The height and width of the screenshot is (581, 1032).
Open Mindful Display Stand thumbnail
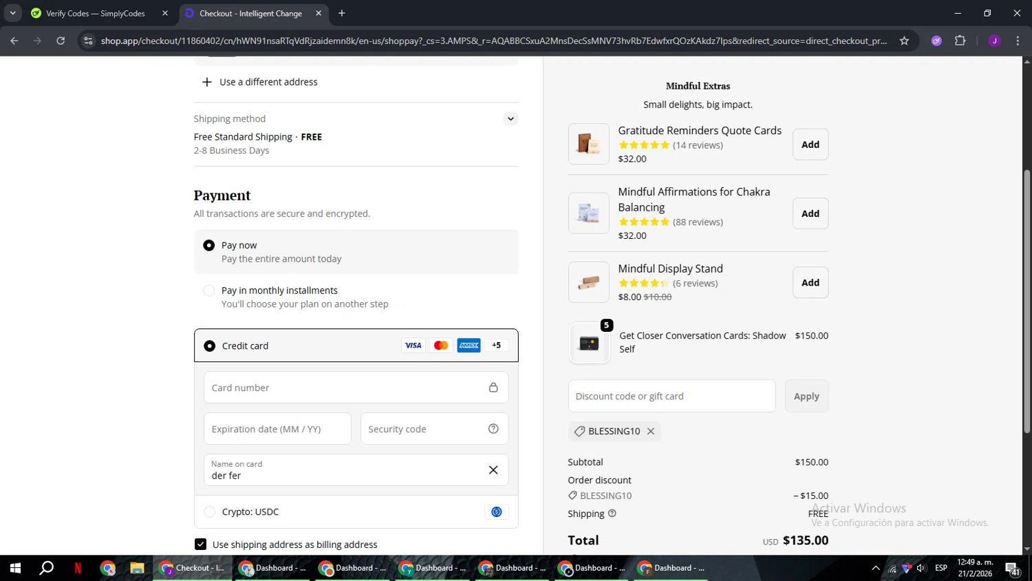(x=589, y=282)
